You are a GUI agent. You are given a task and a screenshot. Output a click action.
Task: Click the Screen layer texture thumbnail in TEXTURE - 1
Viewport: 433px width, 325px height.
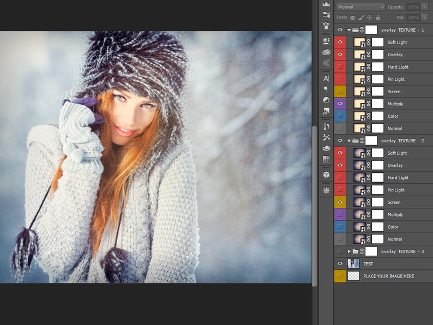click(359, 92)
